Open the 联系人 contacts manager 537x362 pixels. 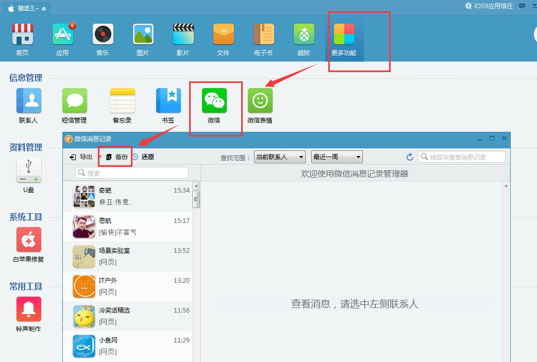pos(28,106)
